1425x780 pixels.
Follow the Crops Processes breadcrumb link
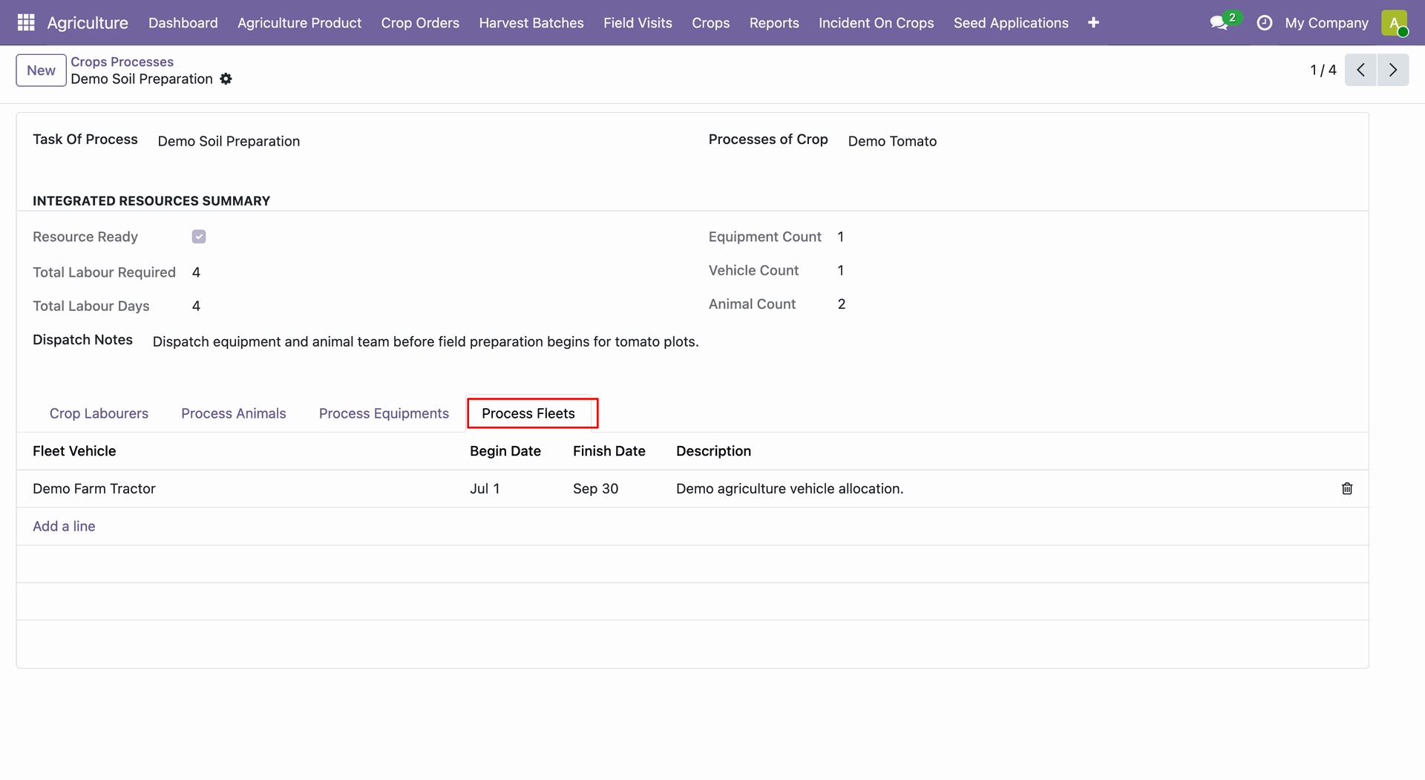pyautogui.click(x=122, y=62)
